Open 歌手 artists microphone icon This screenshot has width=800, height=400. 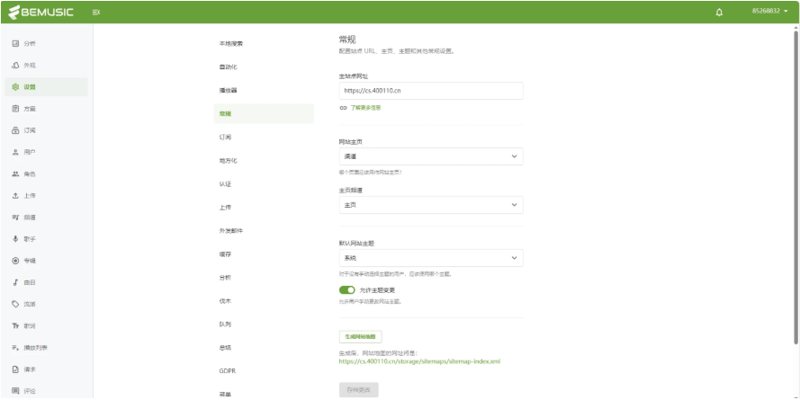point(15,238)
